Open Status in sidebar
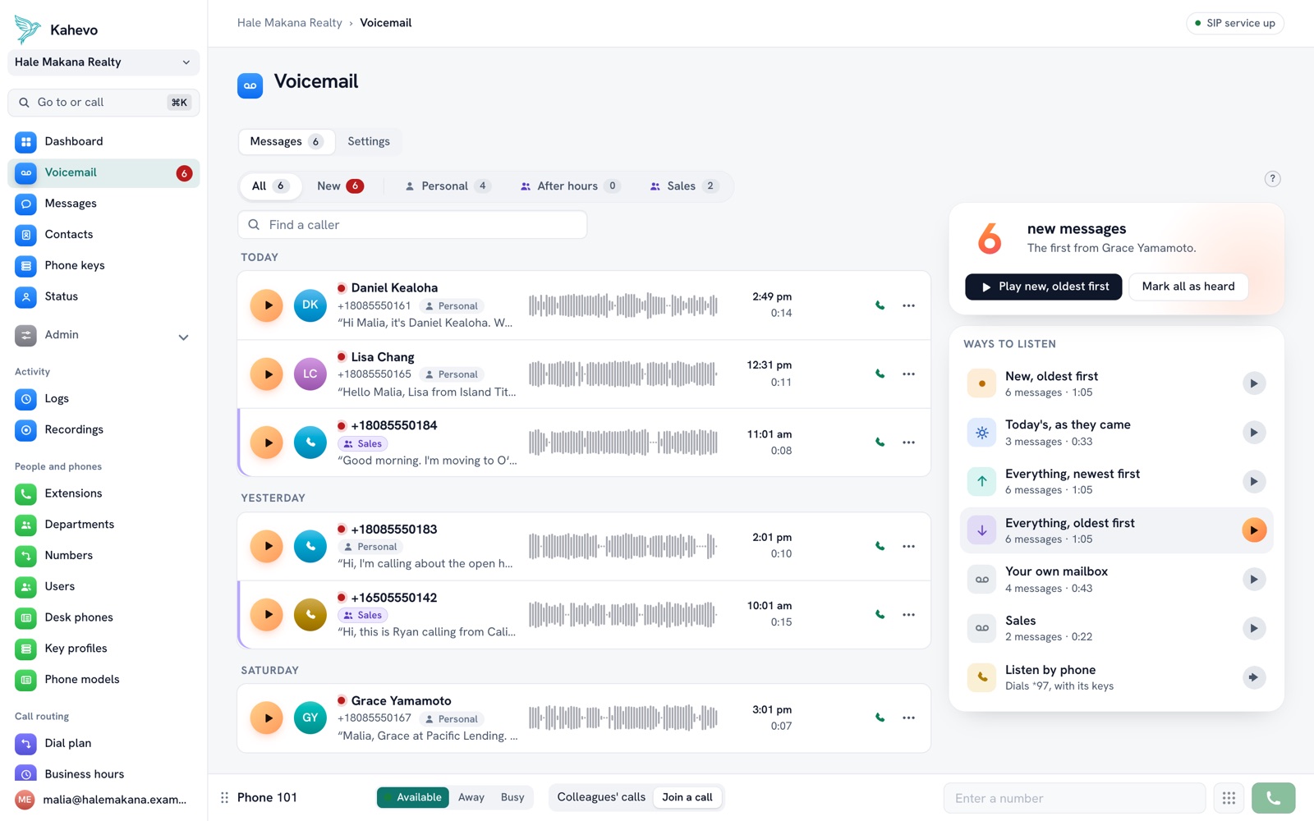The image size is (1314, 821). 103,296
